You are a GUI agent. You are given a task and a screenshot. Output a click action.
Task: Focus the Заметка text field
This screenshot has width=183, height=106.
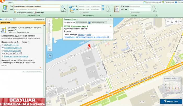140,9
